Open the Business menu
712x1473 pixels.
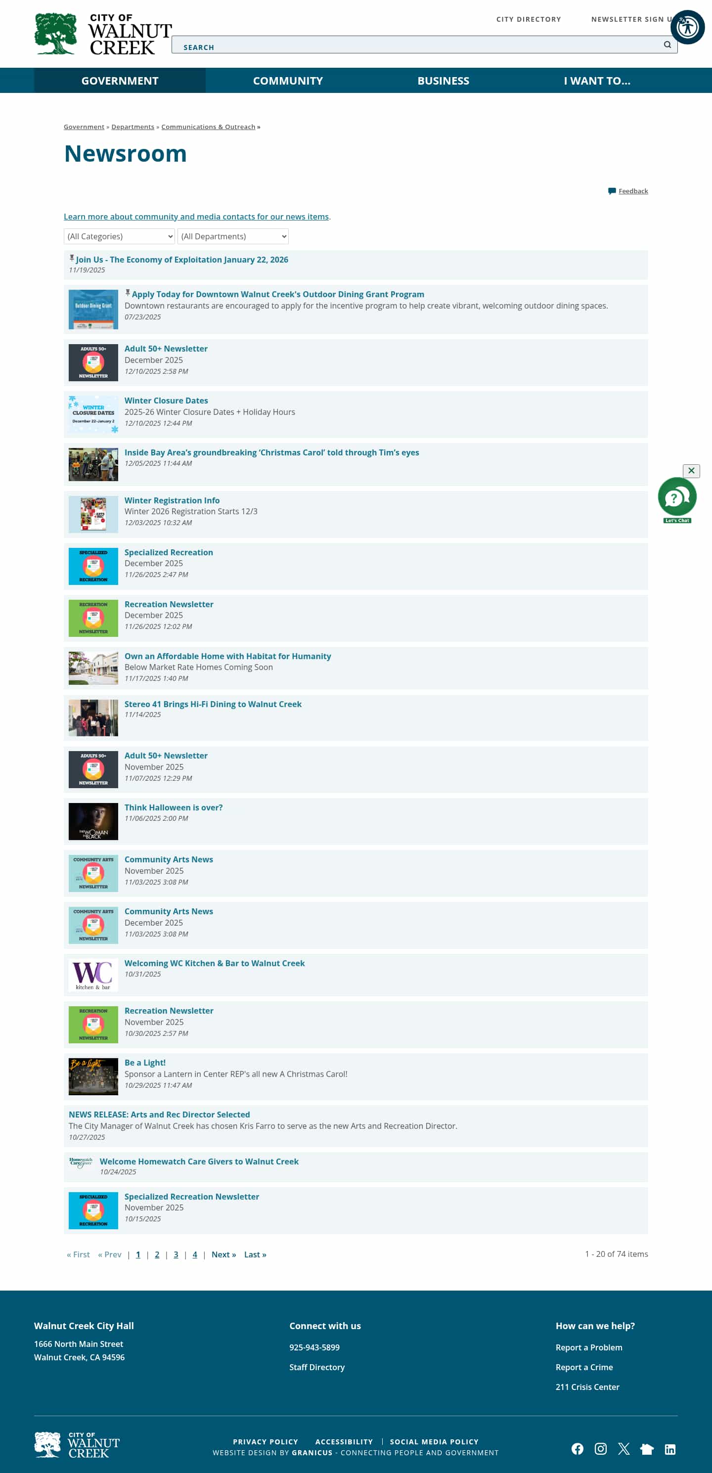click(443, 81)
